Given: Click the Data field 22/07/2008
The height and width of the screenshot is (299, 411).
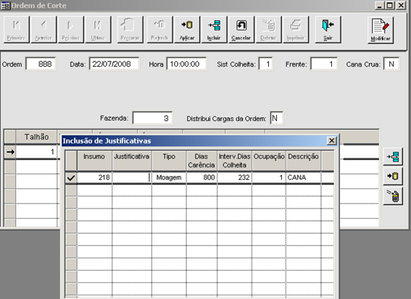Looking at the screenshot, I should [115, 64].
